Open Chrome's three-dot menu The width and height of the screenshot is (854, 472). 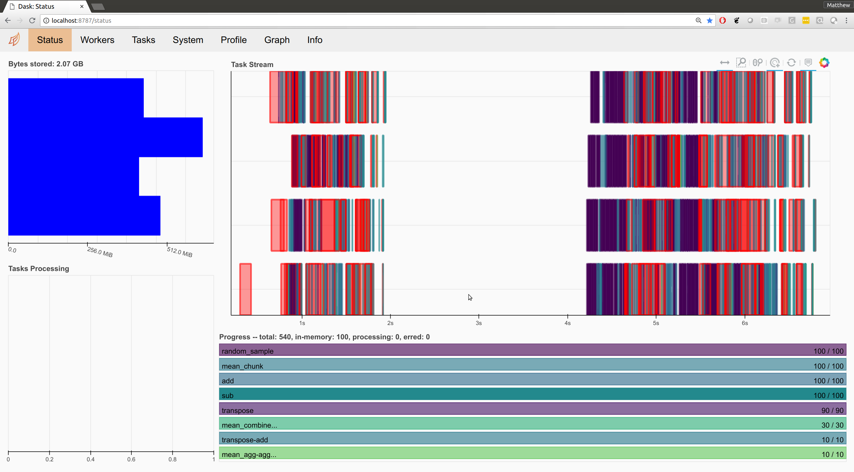point(846,21)
